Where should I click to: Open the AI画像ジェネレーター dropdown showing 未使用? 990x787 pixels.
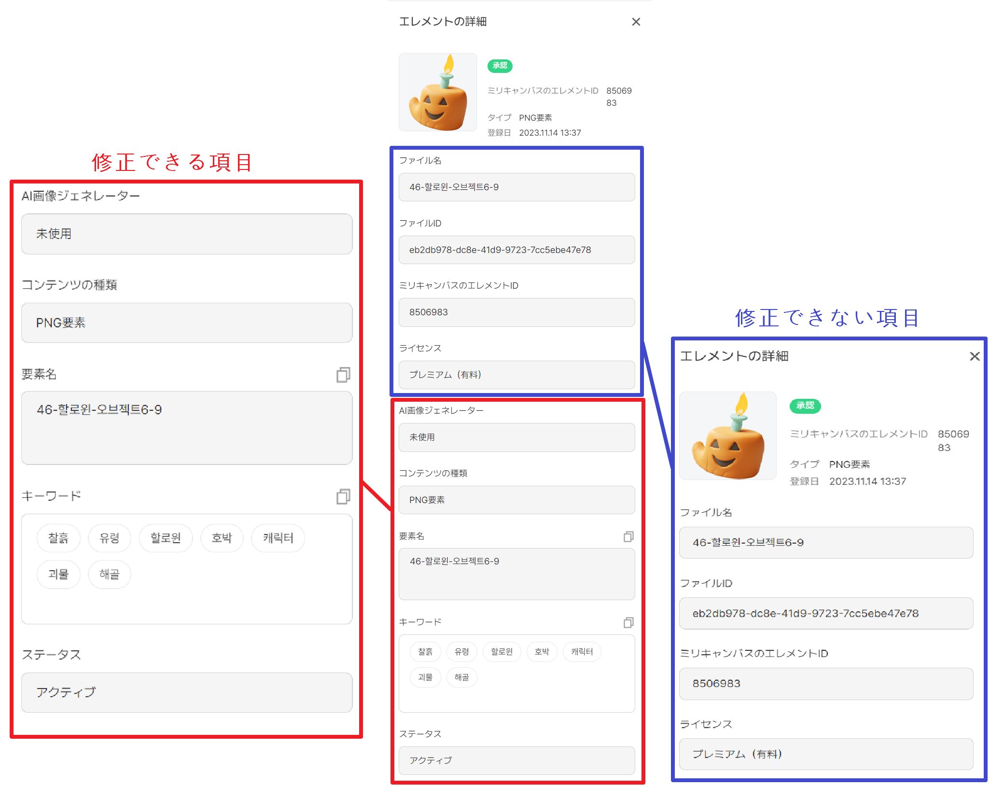click(x=186, y=234)
